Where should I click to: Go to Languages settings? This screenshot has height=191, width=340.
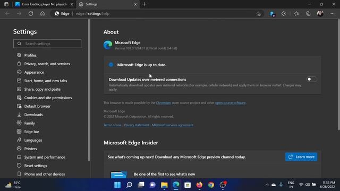[x=33, y=140]
